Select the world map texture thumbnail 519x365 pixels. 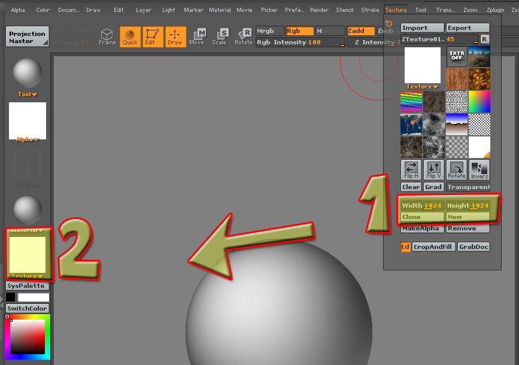411,124
